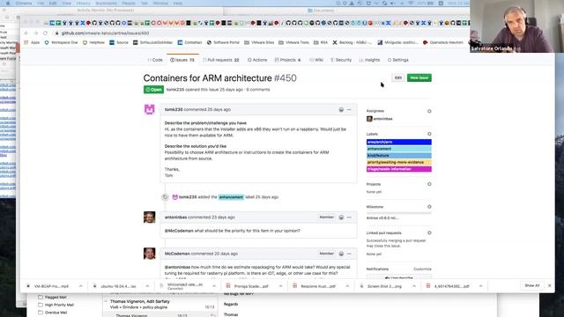Expand menu for Relazione pdf download

coord(347,286)
